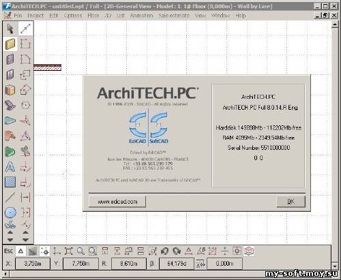Pick the large letter A text tool
The width and height of the screenshot is (341, 280).
10,167
